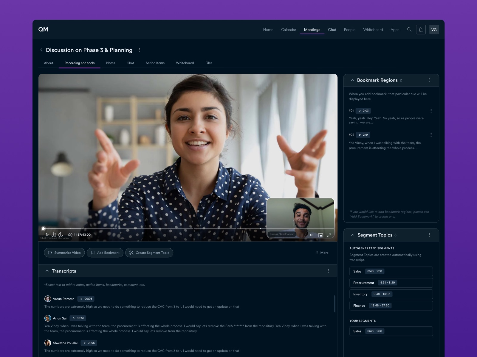
Task: Play Varun Ramesh transcript at 00:03
Action: [x=86, y=299]
